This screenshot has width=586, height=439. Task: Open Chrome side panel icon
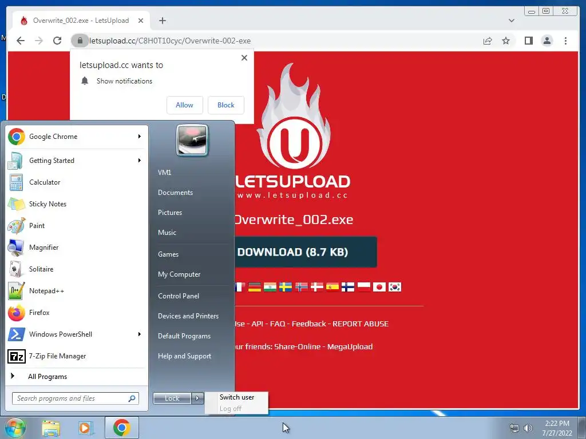[x=528, y=41]
